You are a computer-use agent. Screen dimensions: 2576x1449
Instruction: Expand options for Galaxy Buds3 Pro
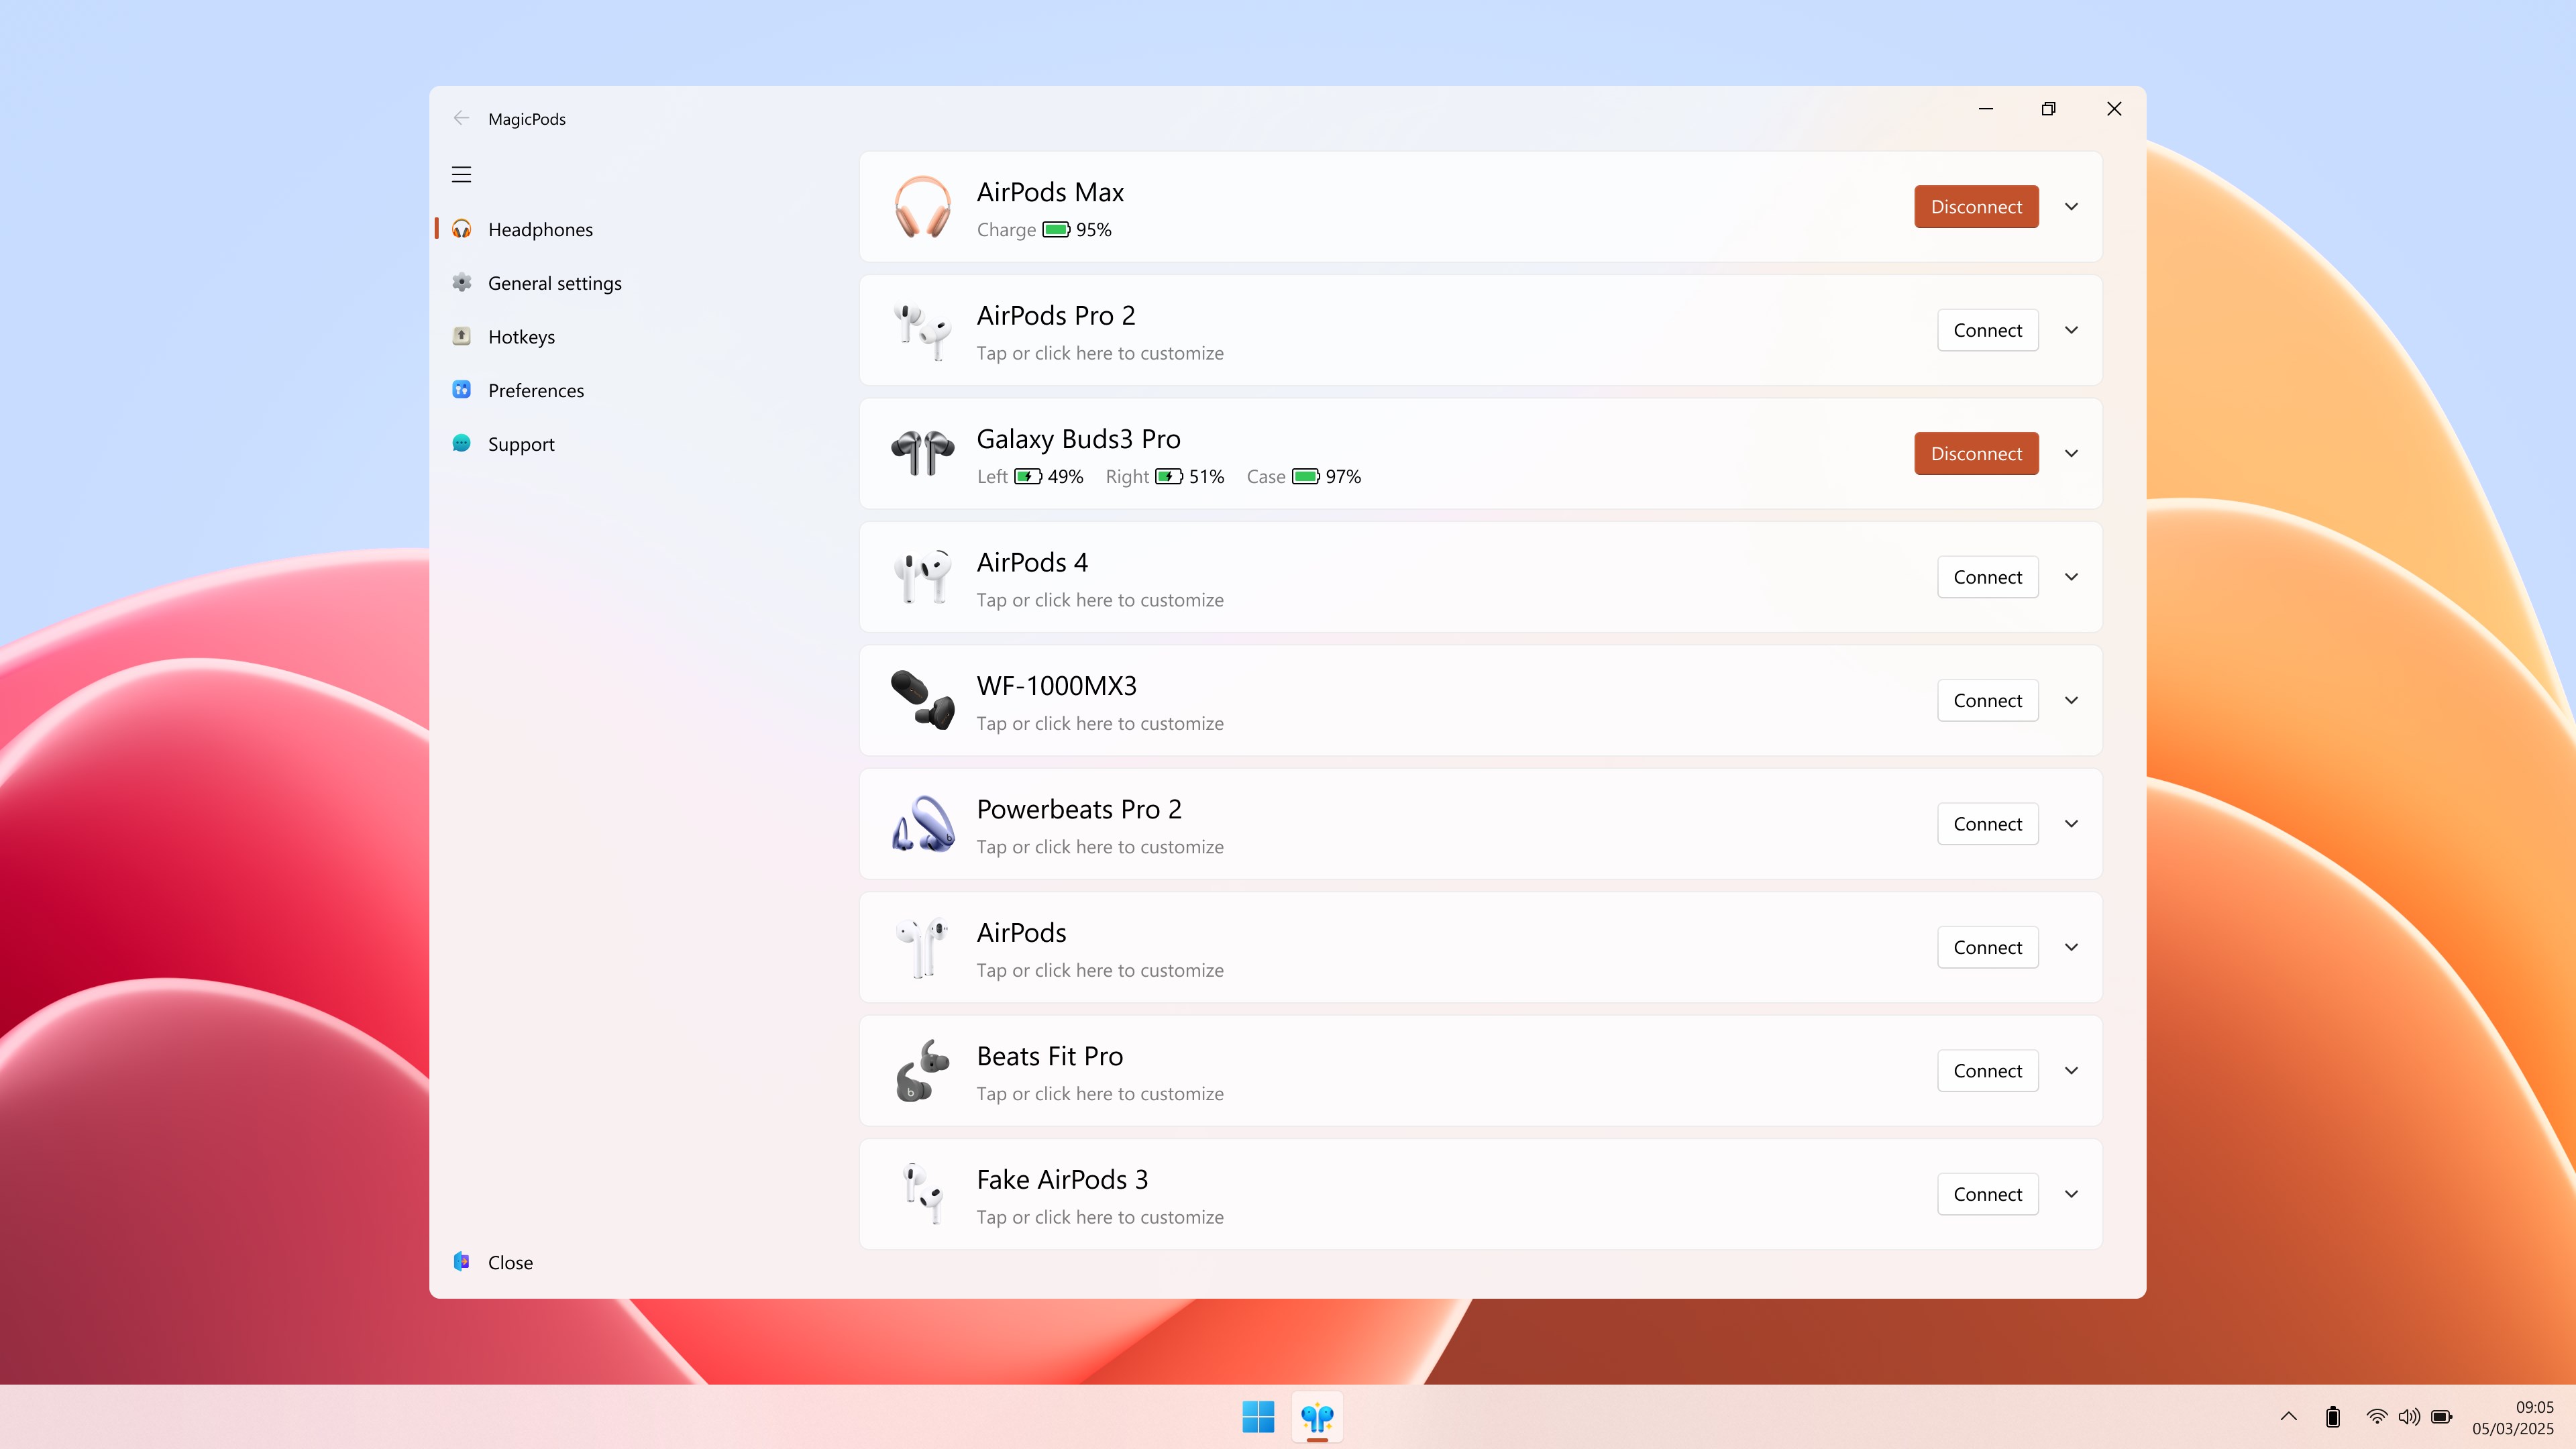pyautogui.click(x=2071, y=453)
